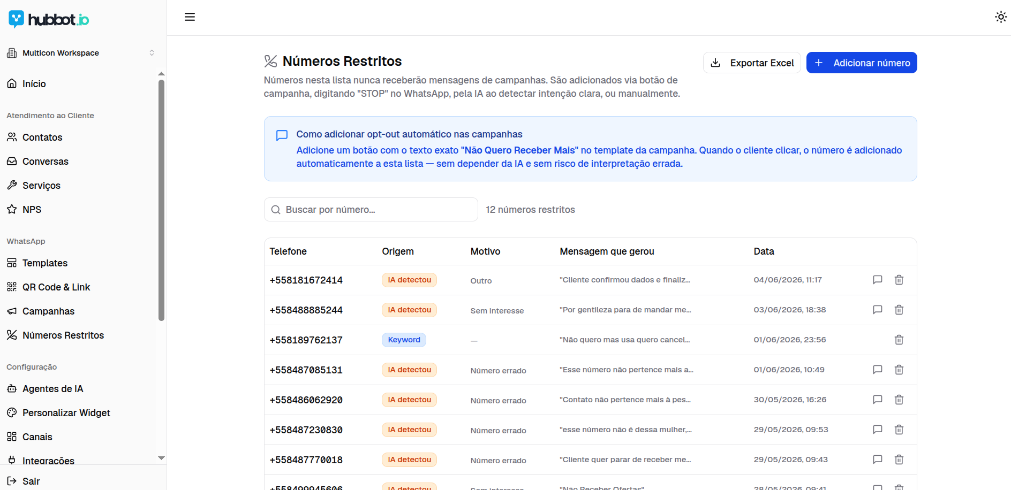Click "Outro" motivo for +558181672414
Image resolution: width=1011 pixels, height=490 pixels.
click(x=481, y=281)
